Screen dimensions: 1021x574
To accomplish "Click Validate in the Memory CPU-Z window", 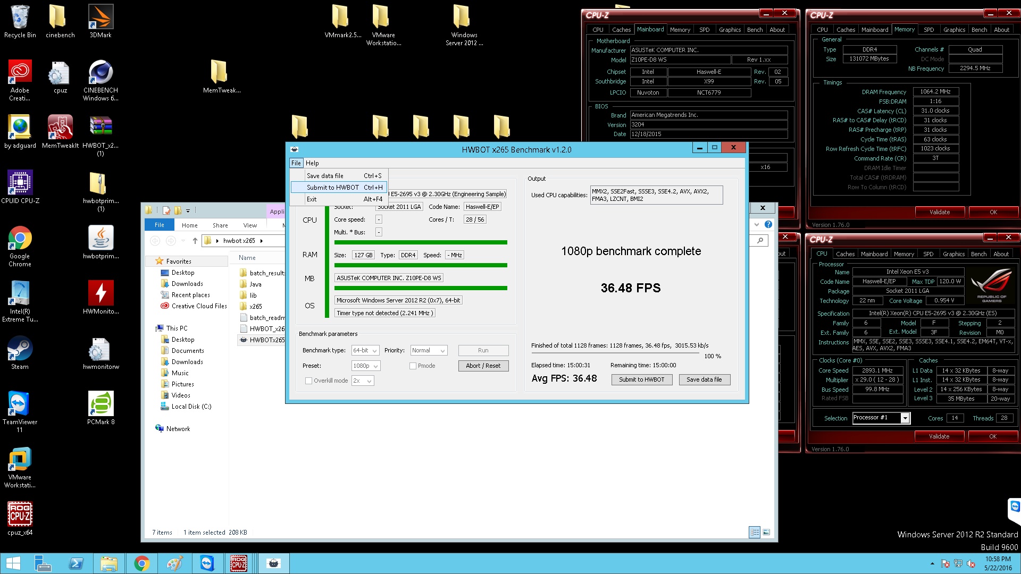I will 939,212.
